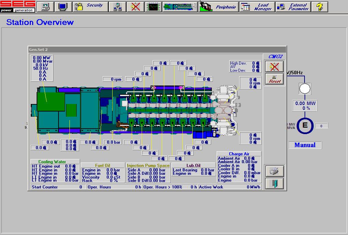Open the Security toolbar button

click(x=90, y=7)
